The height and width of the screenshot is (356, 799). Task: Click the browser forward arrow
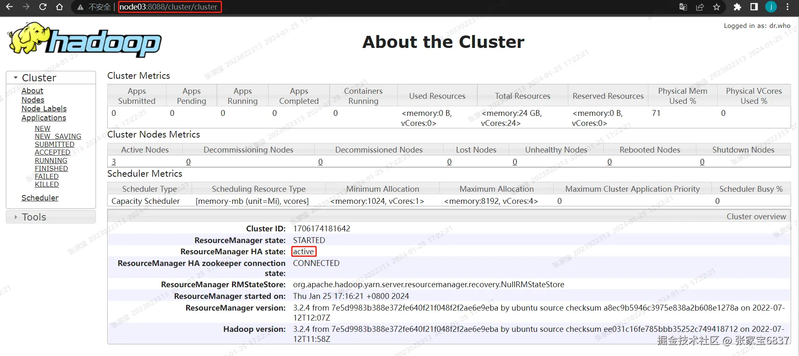pos(26,7)
